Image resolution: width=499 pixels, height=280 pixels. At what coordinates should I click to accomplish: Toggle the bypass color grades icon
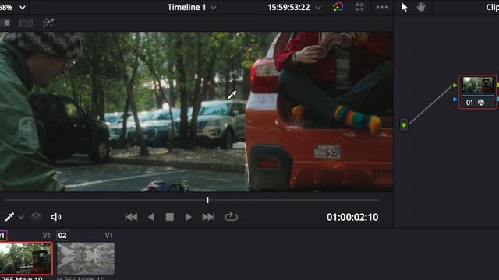pyautogui.click(x=338, y=7)
